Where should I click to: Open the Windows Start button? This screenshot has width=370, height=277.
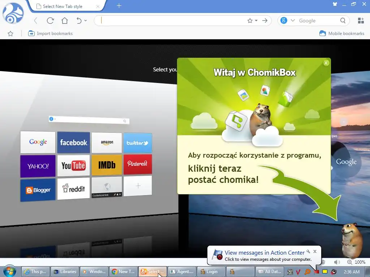click(x=10, y=271)
